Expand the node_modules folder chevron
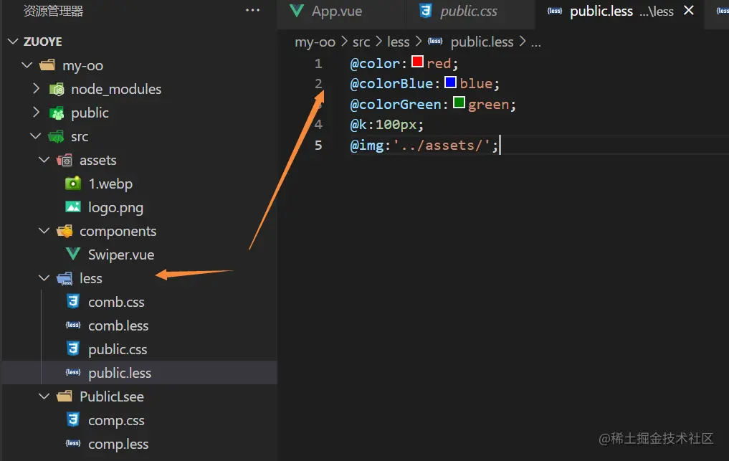This screenshot has width=729, height=461. (36, 89)
